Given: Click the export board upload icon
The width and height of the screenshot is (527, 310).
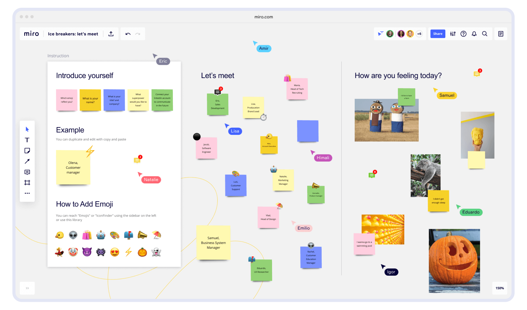Looking at the screenshot, I should [111, 34].
